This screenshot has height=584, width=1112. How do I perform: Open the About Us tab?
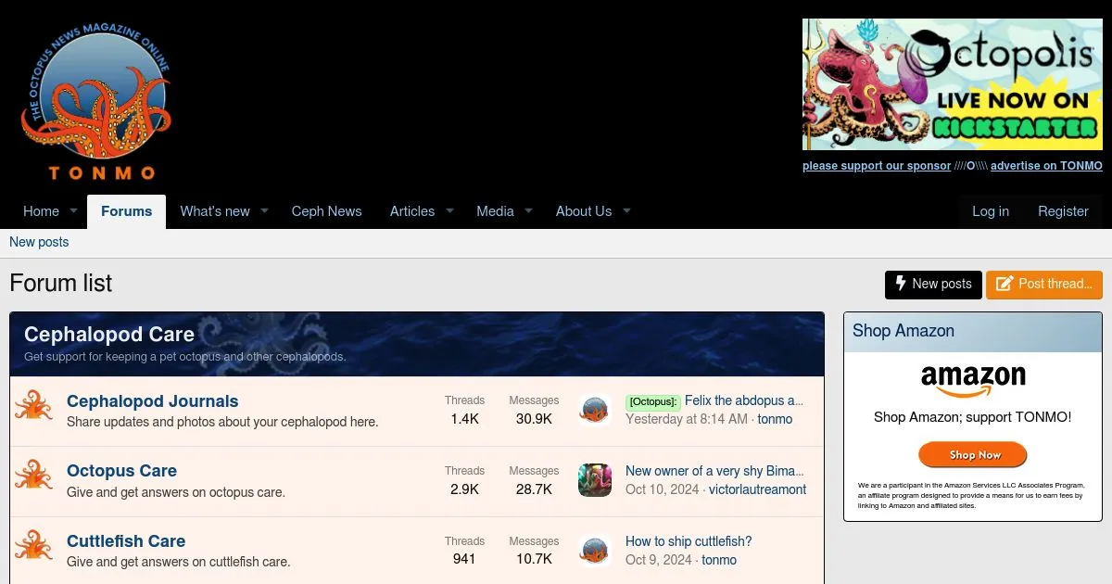point(584,211)
